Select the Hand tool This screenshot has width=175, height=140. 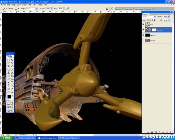[8, 92]
